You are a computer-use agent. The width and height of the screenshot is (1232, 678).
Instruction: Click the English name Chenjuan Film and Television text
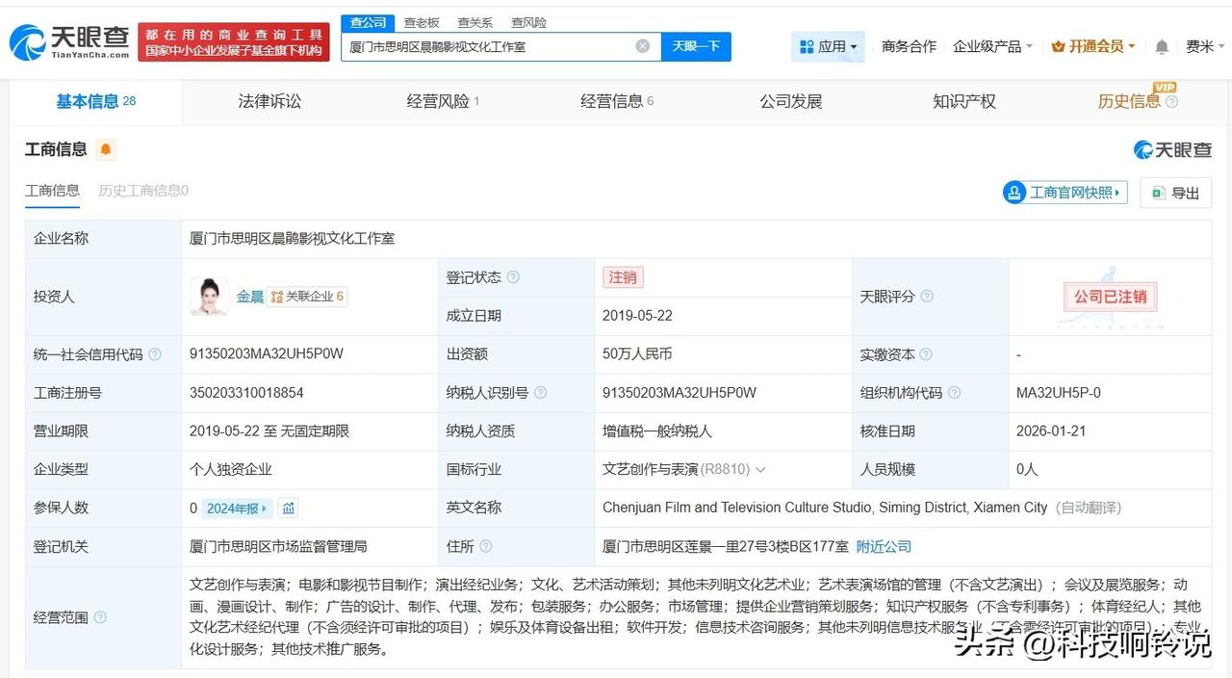coord(825,508)
